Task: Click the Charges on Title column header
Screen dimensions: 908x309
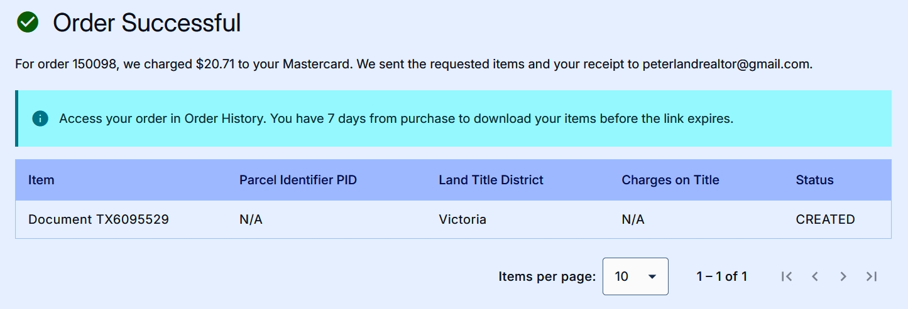Action: point(670,180)
